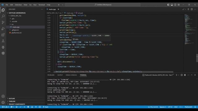The height and width of the screenshot is (111, 198).
Task: Split the editor to the right
Action: (x=192, y=9)
